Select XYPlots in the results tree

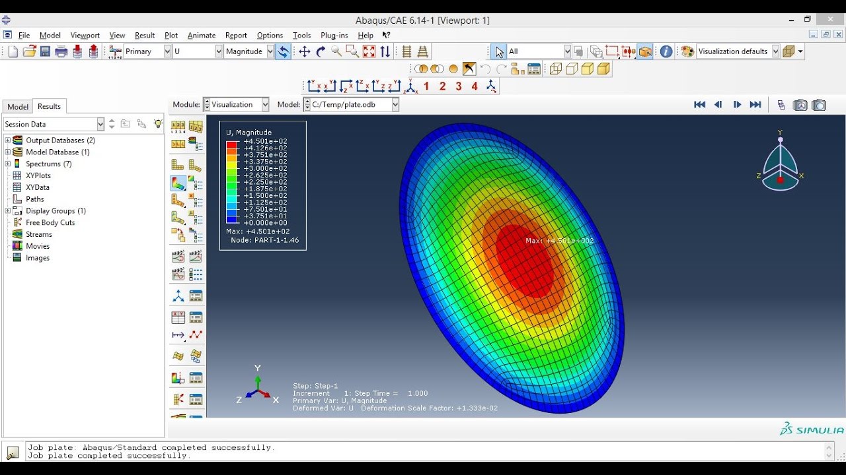[x=38, y=175]
